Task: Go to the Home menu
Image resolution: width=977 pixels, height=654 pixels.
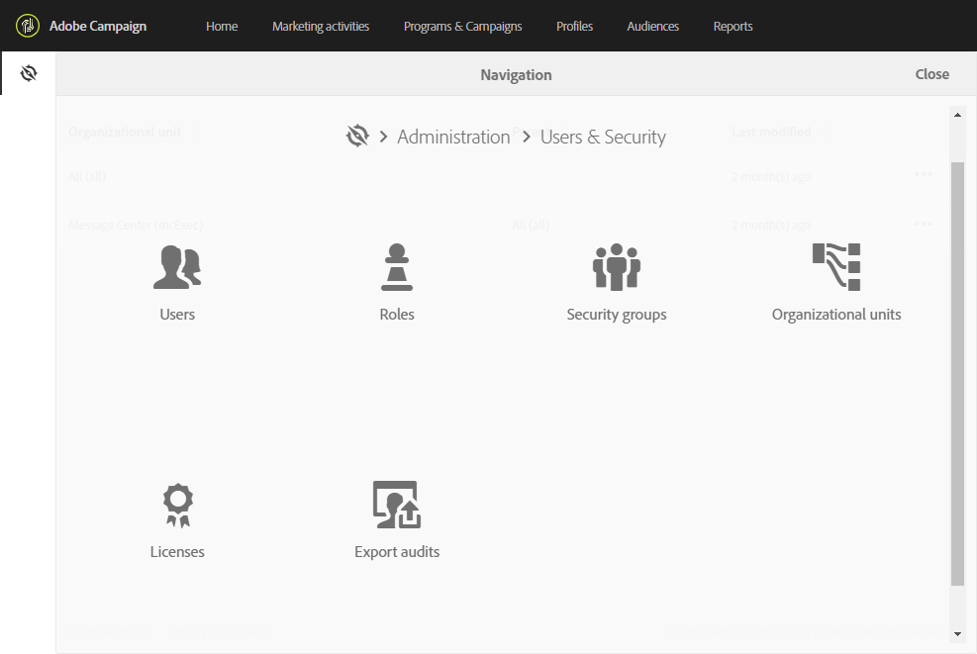Action: (x=222, y=26)
